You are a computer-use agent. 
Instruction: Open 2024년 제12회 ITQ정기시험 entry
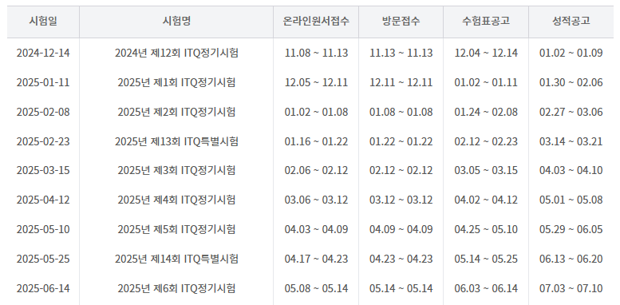[176, 53]
